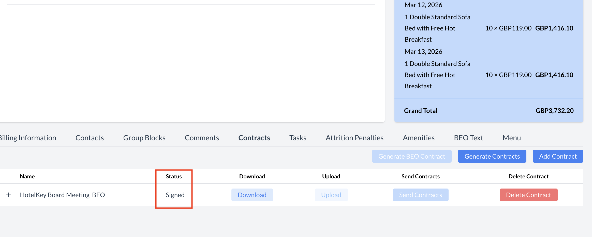Open the Group Blocks tab

[144, 138]
